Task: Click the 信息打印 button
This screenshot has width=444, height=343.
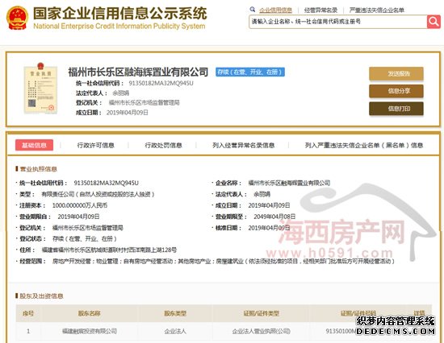Action: [x=396, y=109]
